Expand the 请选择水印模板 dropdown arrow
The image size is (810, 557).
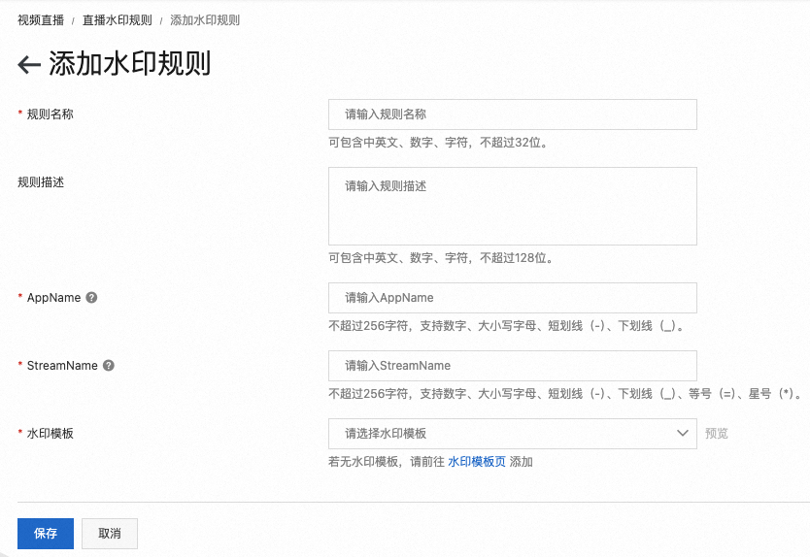[x=683, y=433]
